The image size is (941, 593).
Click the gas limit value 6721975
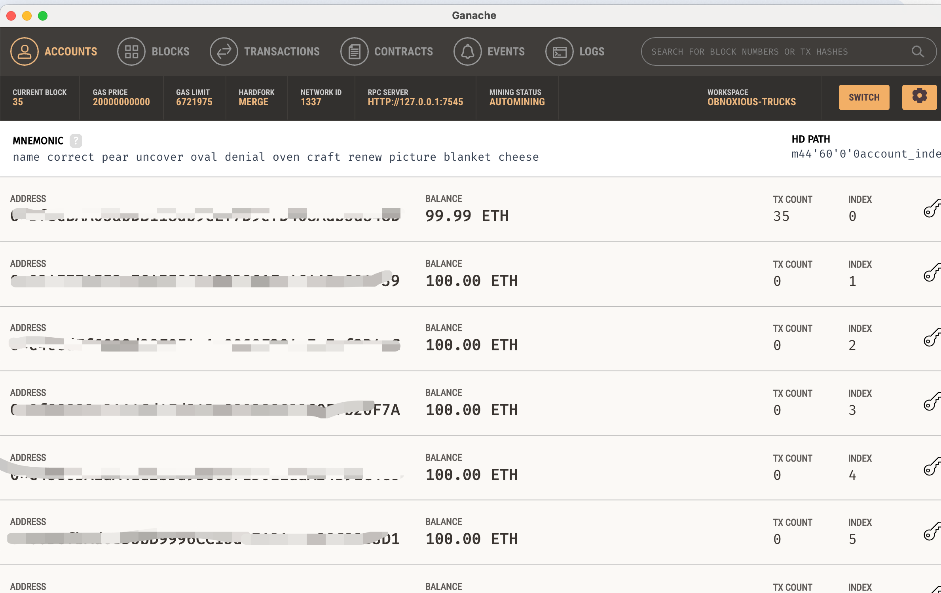click(194, 102)
